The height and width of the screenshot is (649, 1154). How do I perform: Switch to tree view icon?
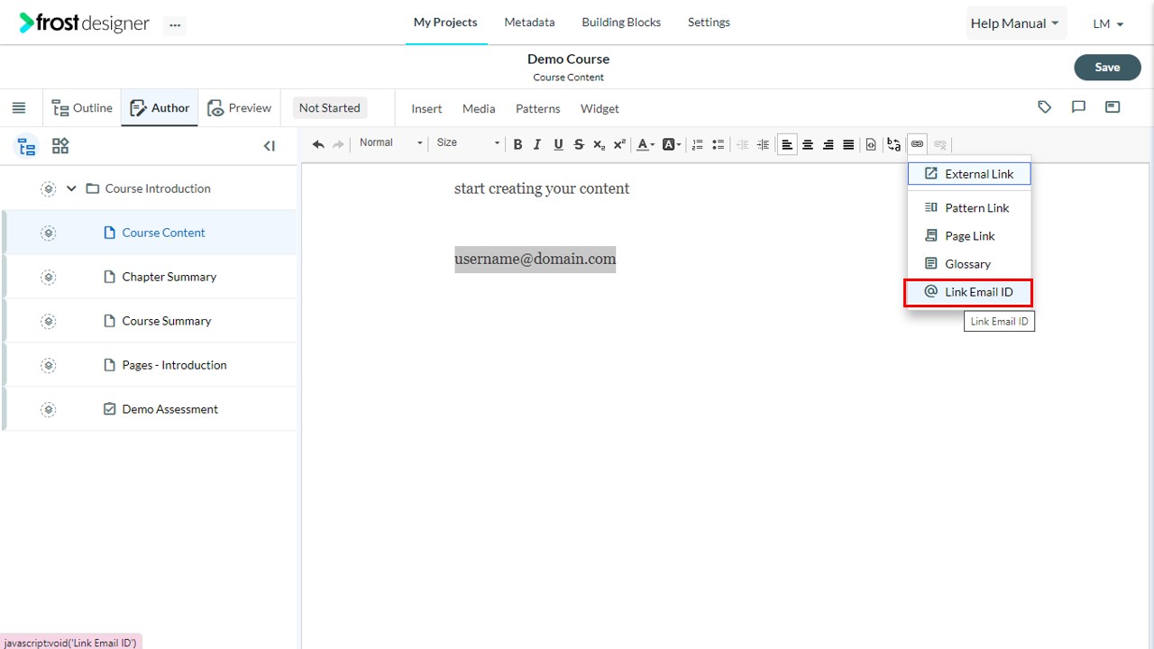[27, 146]
